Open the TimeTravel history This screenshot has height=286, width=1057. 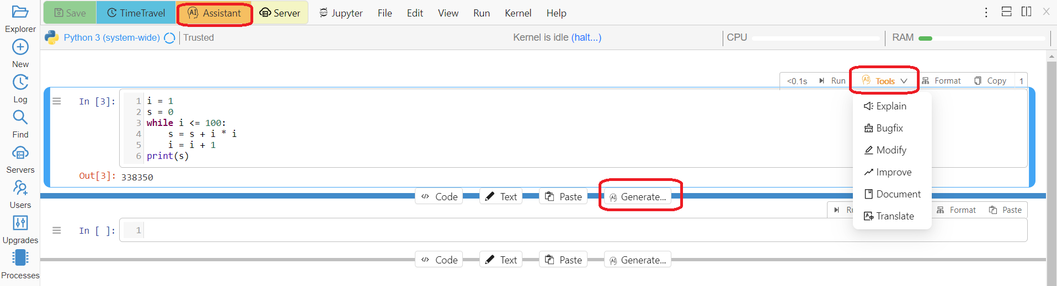(136, 13)
